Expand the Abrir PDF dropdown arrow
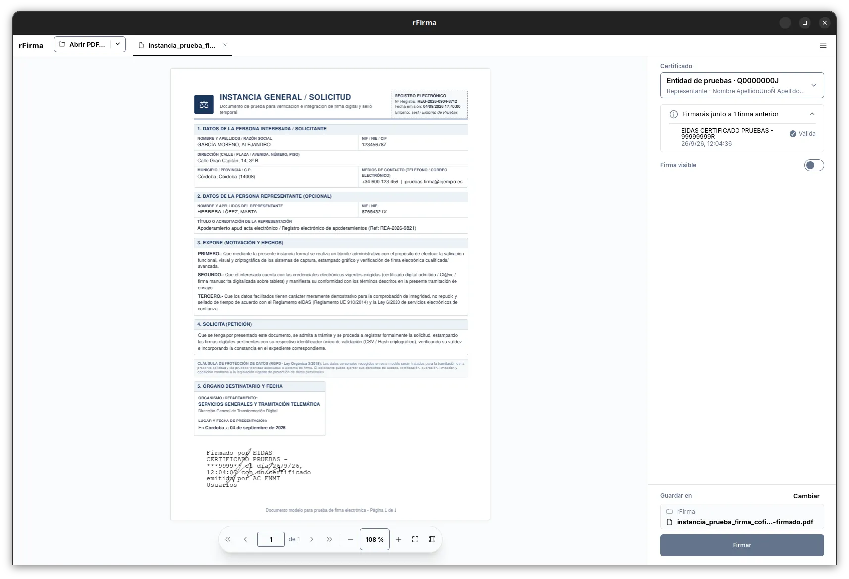Image resolution: width=849 pixels, height=579 pixels. (x=118, y=44)
